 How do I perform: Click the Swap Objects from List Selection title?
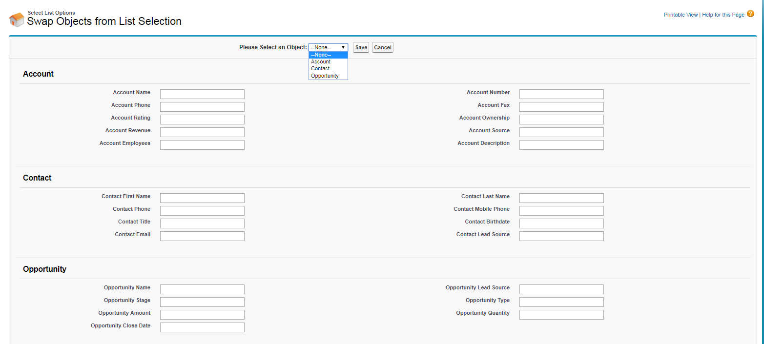coord(104,21)
